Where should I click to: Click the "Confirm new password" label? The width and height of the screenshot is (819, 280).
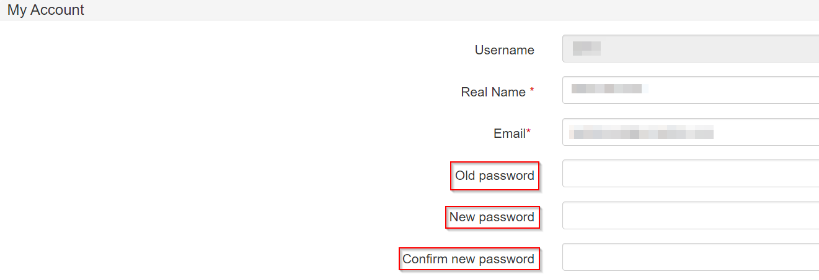(468, 259)
